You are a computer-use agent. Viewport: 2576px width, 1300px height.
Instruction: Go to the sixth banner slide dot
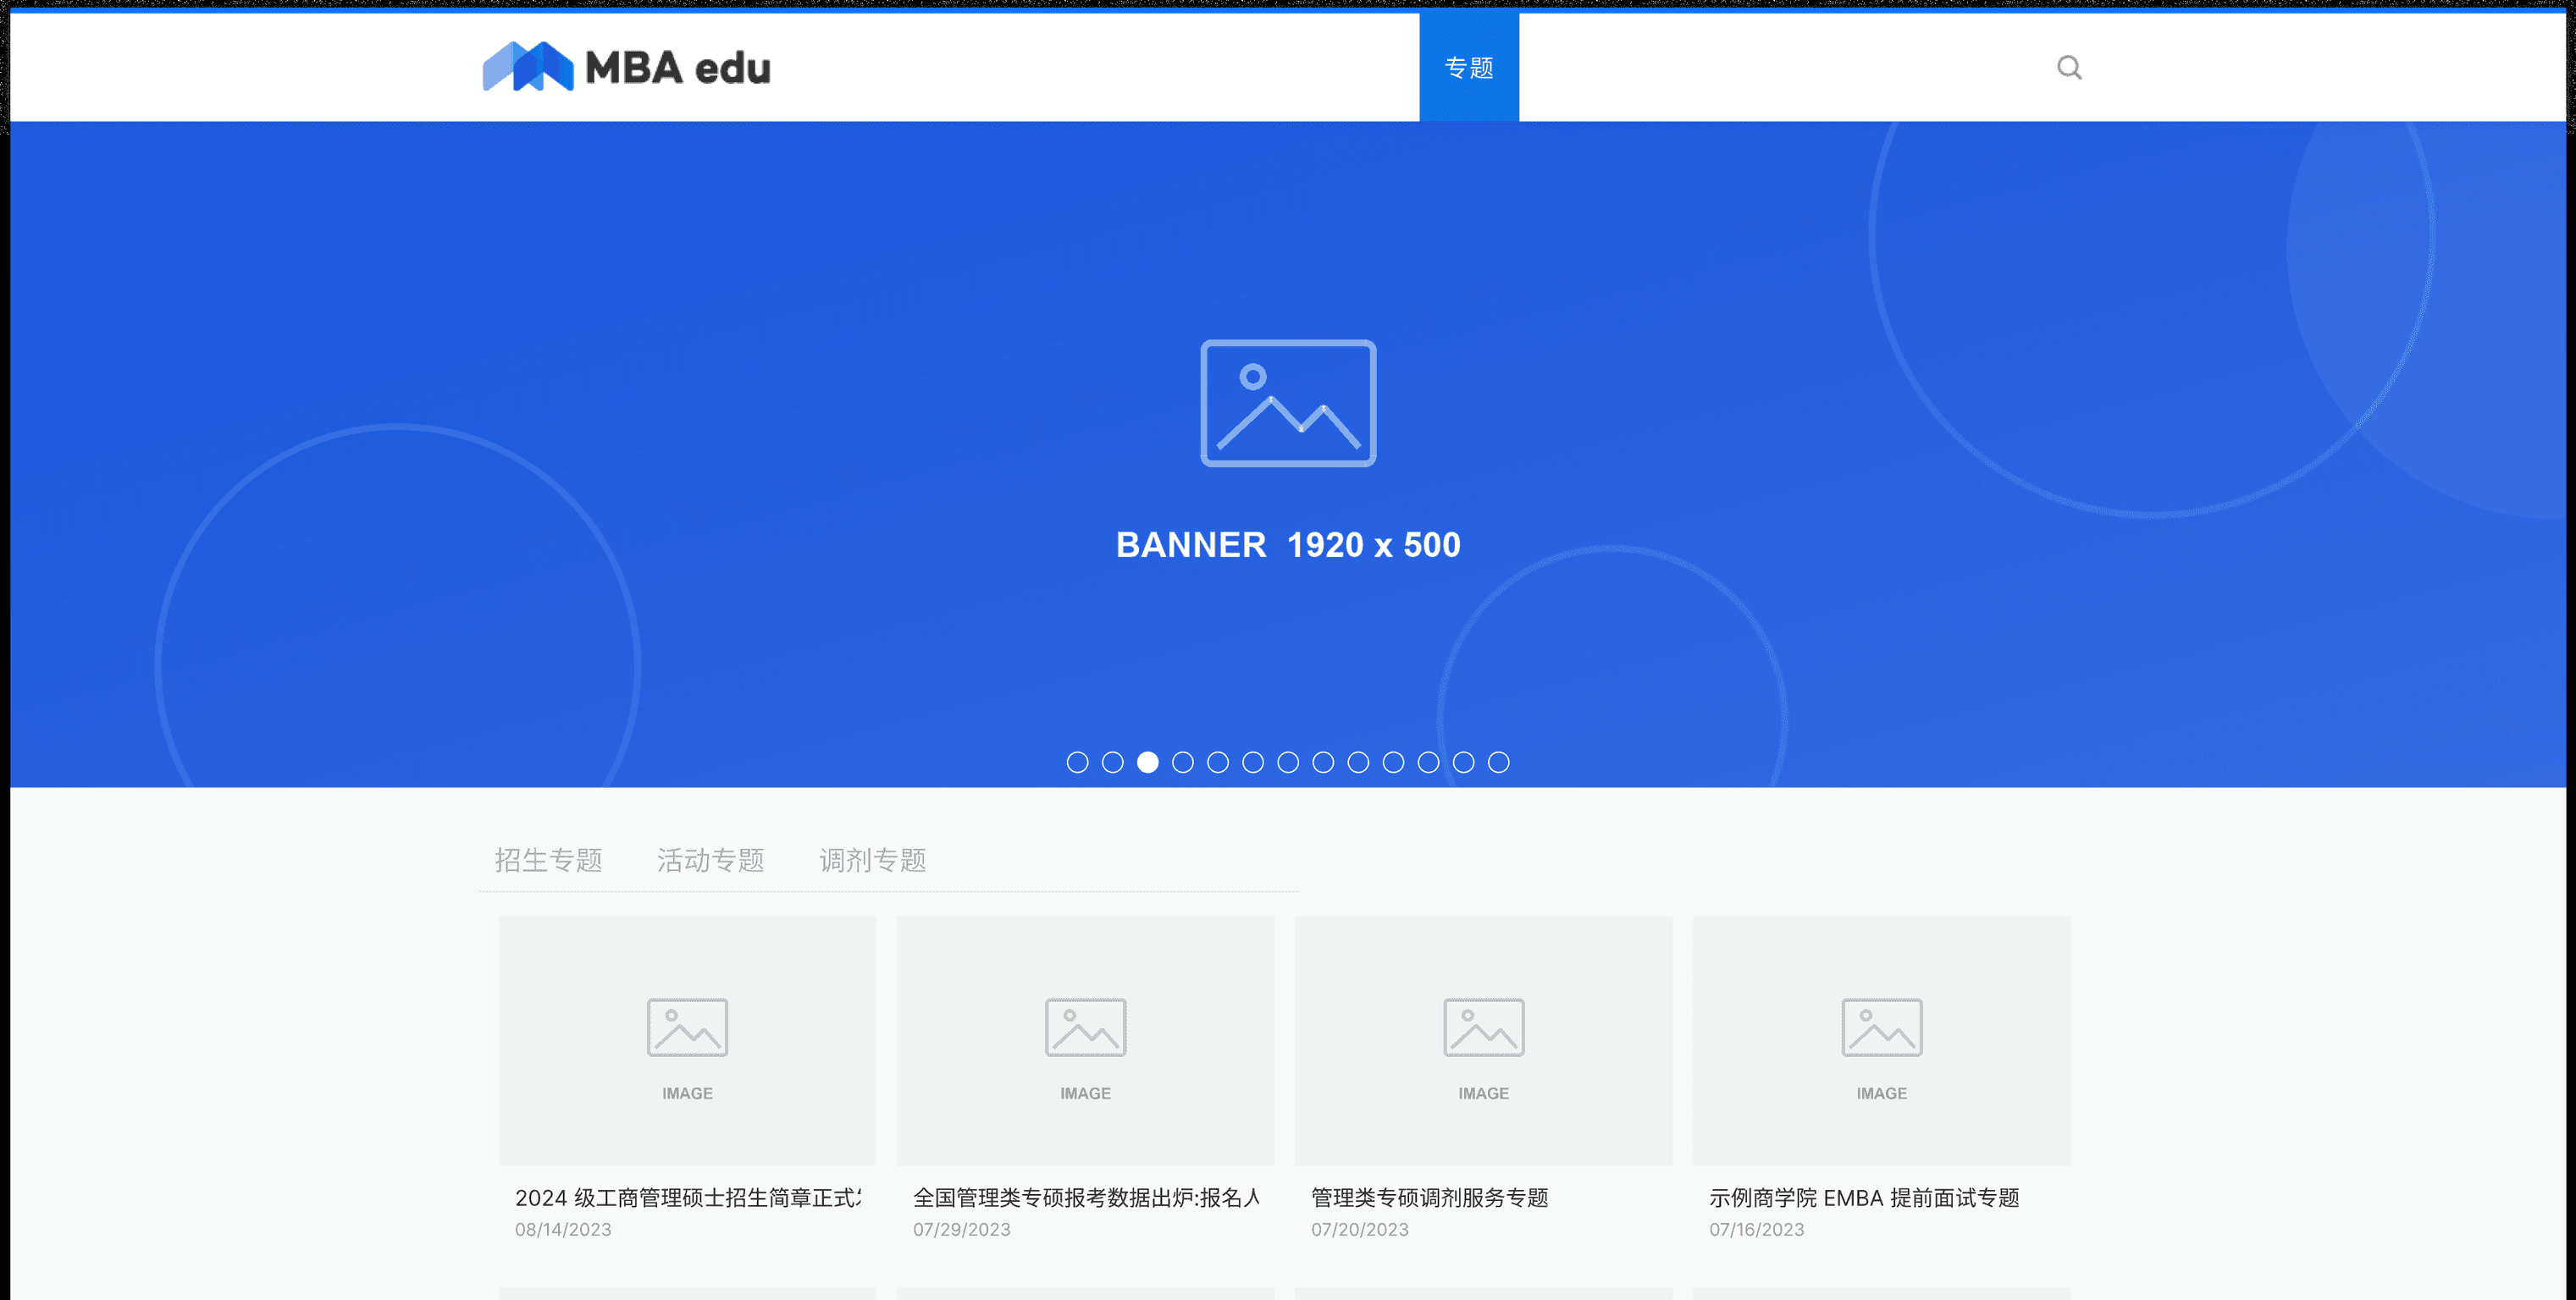coord(1253,763)
